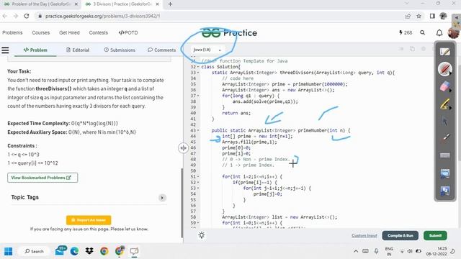Open Dropbox from taskbar

coord(89,251)
